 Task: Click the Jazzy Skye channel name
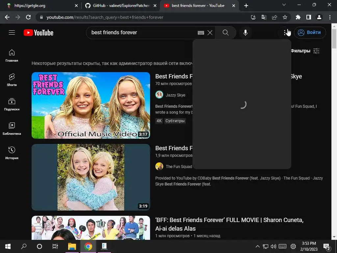point(175,95)
